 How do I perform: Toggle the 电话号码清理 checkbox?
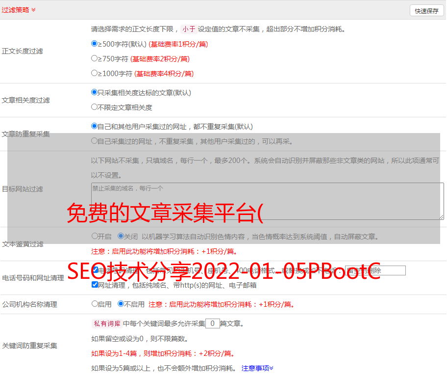(95, 270)
